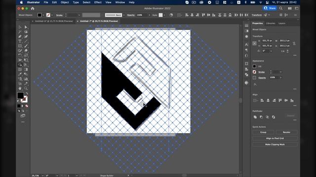Click the Stroke swatch in Appearance
This screenshot has width=316, height=177.
tap(255, 72)
